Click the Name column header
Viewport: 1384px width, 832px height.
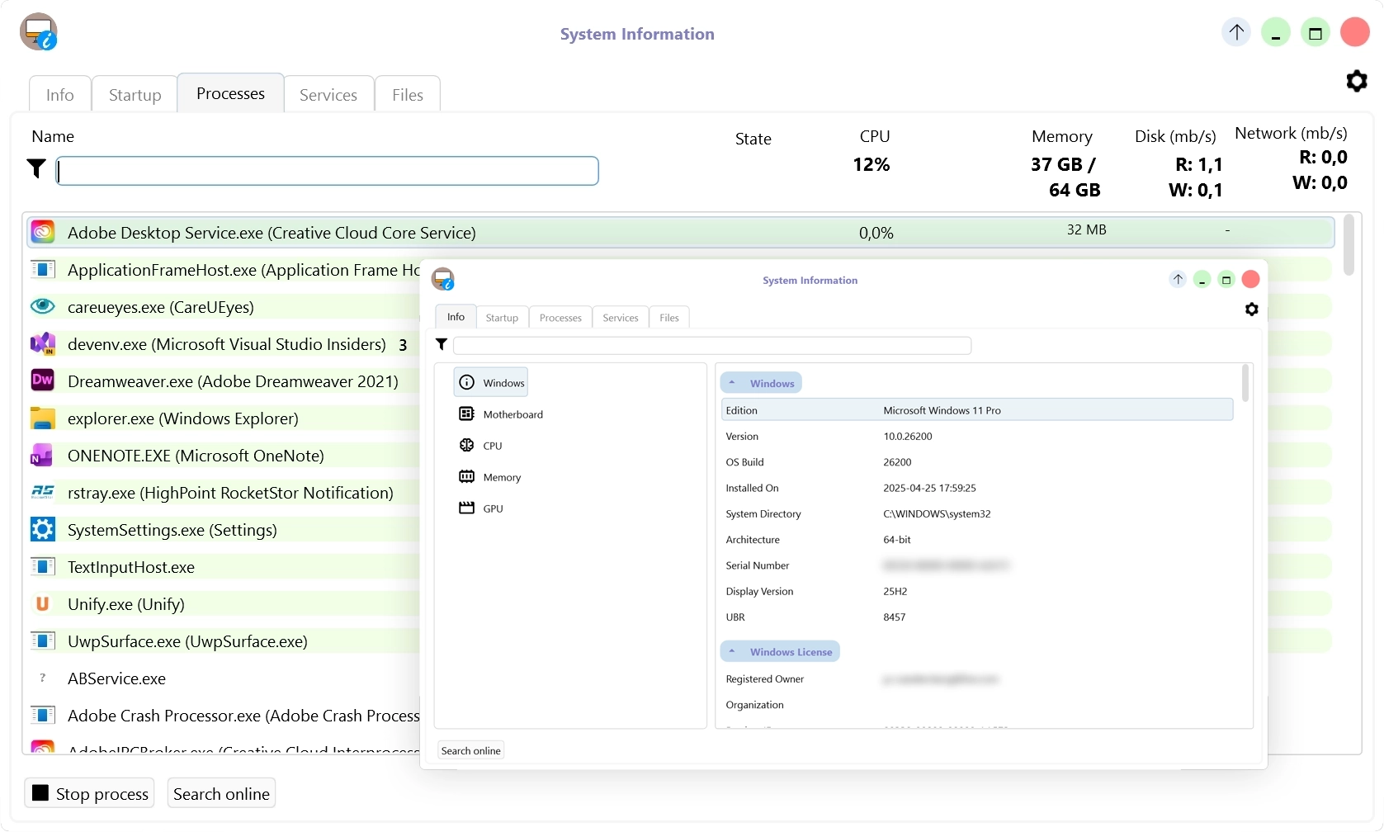click(x=53, y=136)
